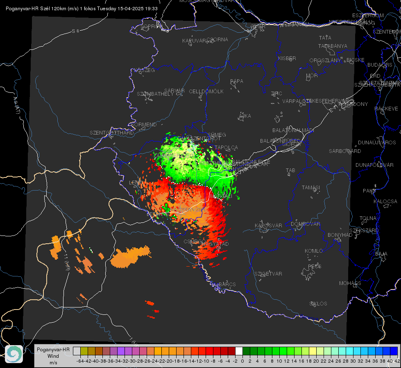Click the SZOMBATHELY city label
The height and width of the screenshot is (368, 401).
point(155,94)
